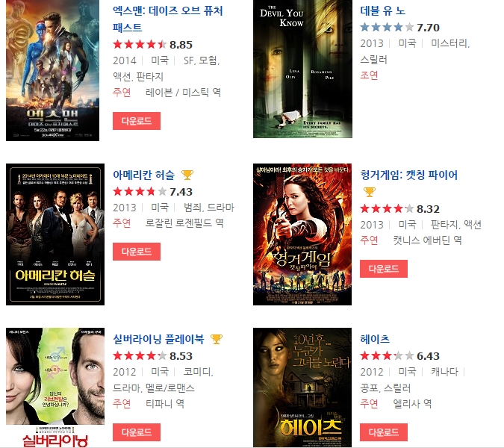Click blue star rating of 데블 유 노
This screenshot has height=448, width=504.
pyautogui.click(x=387, y=28)
